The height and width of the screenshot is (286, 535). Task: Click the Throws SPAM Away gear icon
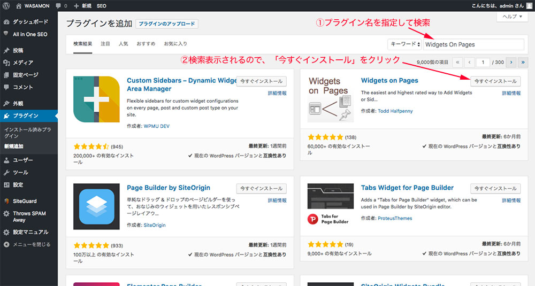6,214
